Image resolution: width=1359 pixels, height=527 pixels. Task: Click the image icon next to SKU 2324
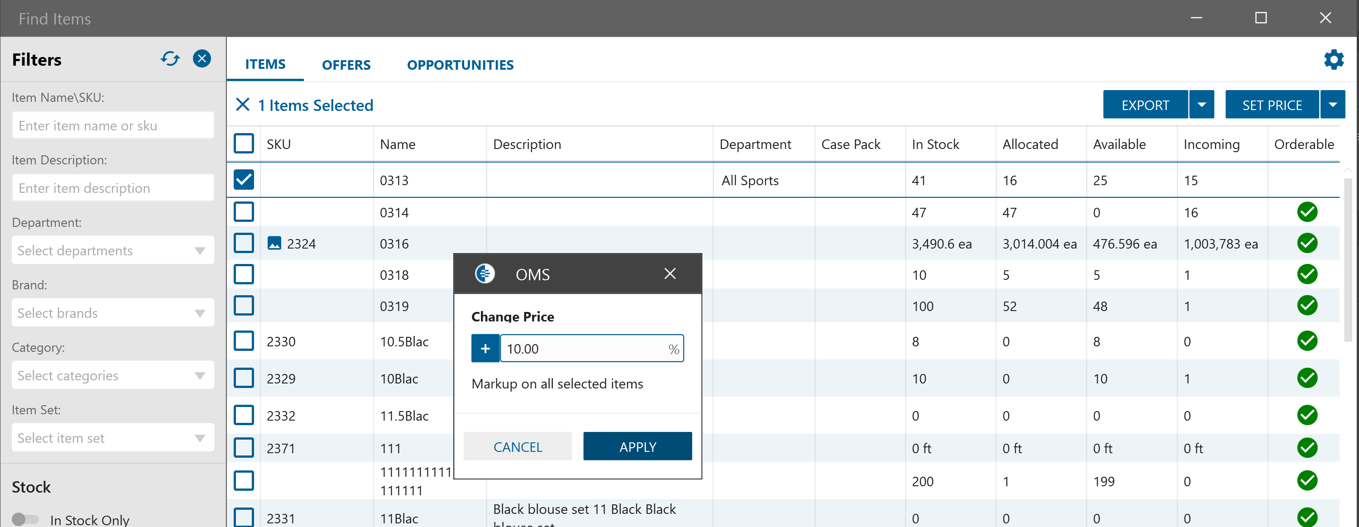point(274,243)
